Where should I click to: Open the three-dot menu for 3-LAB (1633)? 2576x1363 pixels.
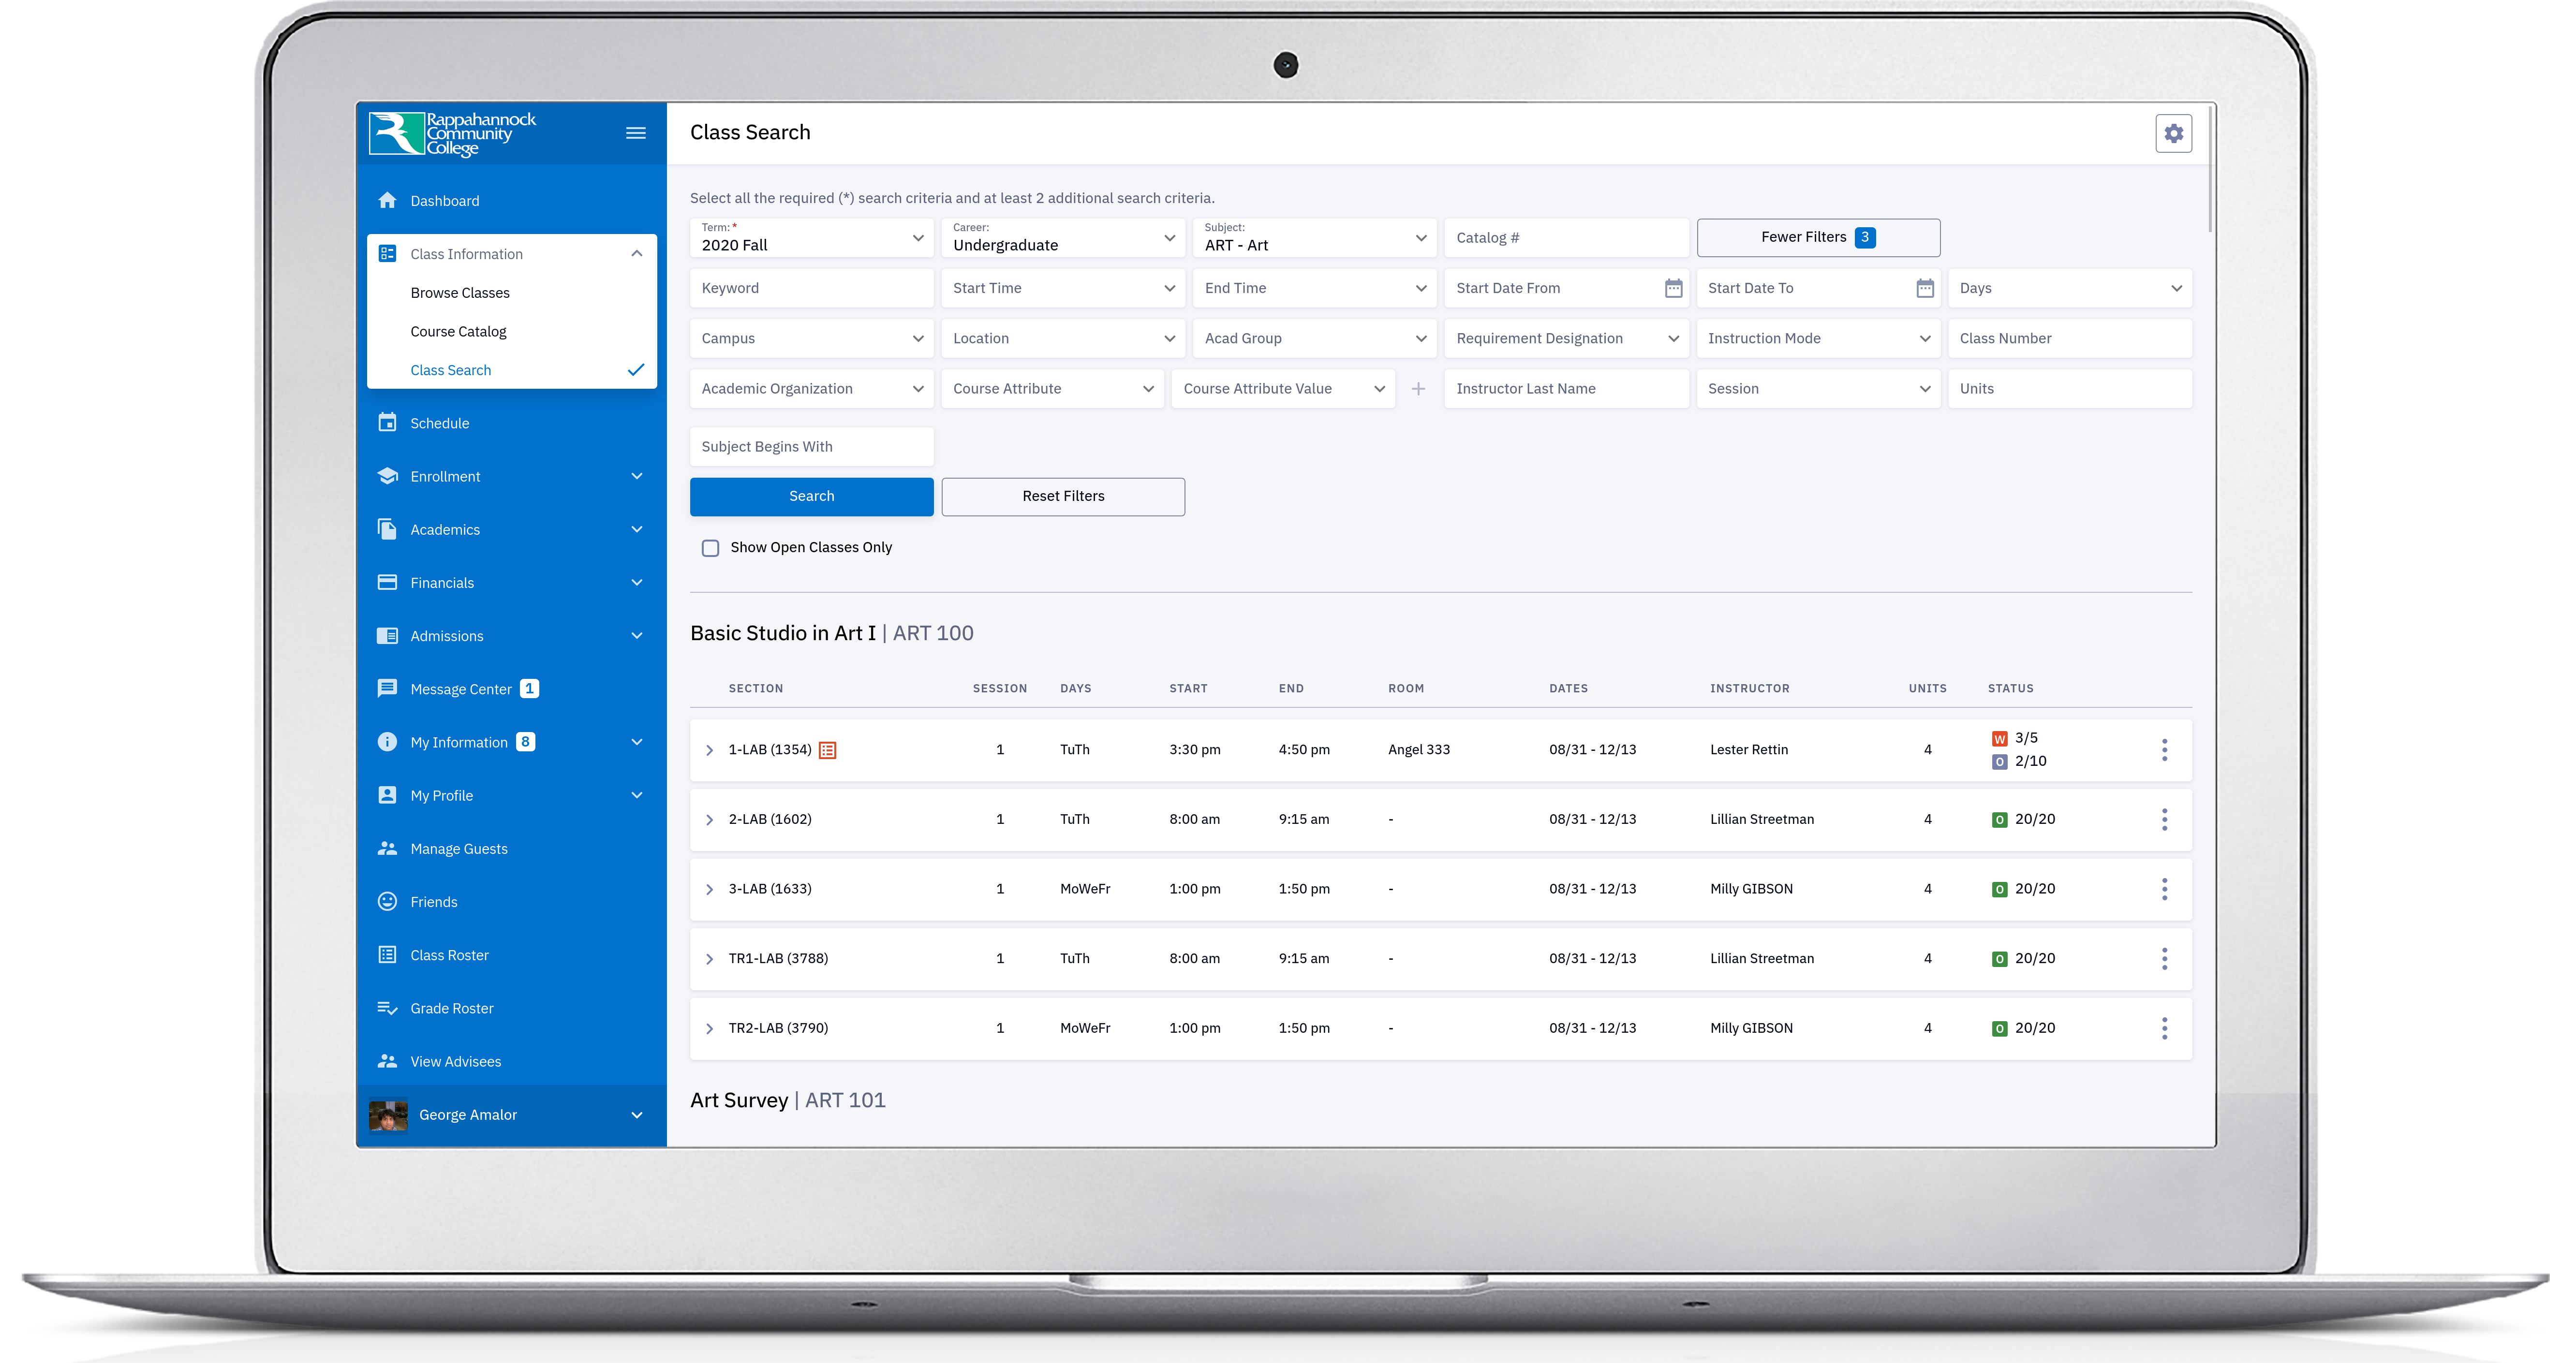2164,889
